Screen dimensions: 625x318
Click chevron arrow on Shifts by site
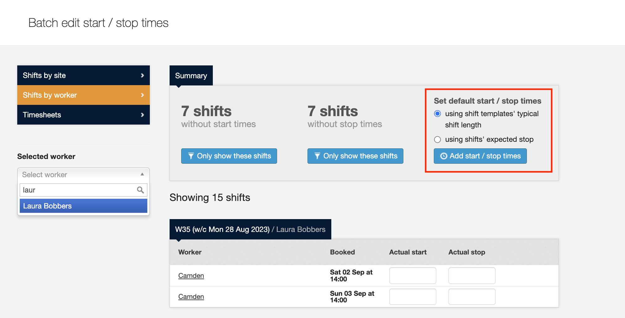[x=142, y=75]
